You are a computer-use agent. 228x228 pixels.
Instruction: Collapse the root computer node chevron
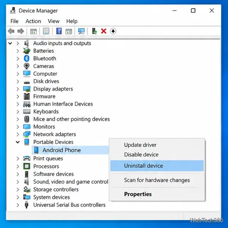pyautogui.click(x=10, y=43)
